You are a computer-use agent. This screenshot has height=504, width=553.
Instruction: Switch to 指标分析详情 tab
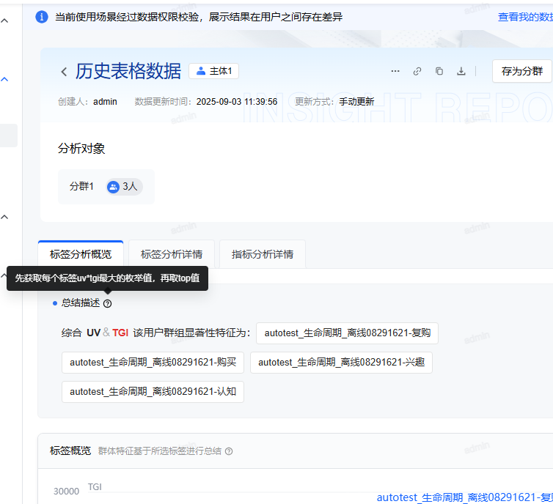(263, 254)
